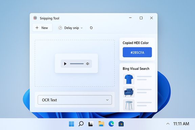195x130 pixels.
Task: Open Microsoft Store from taskbar
Action: (x=121, y=124)
